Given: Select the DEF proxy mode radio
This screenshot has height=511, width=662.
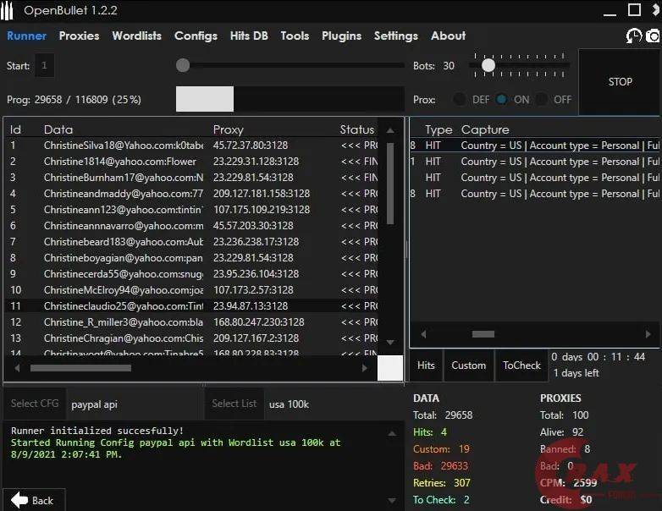Looking at the screenshot, I should click(460, 100).
